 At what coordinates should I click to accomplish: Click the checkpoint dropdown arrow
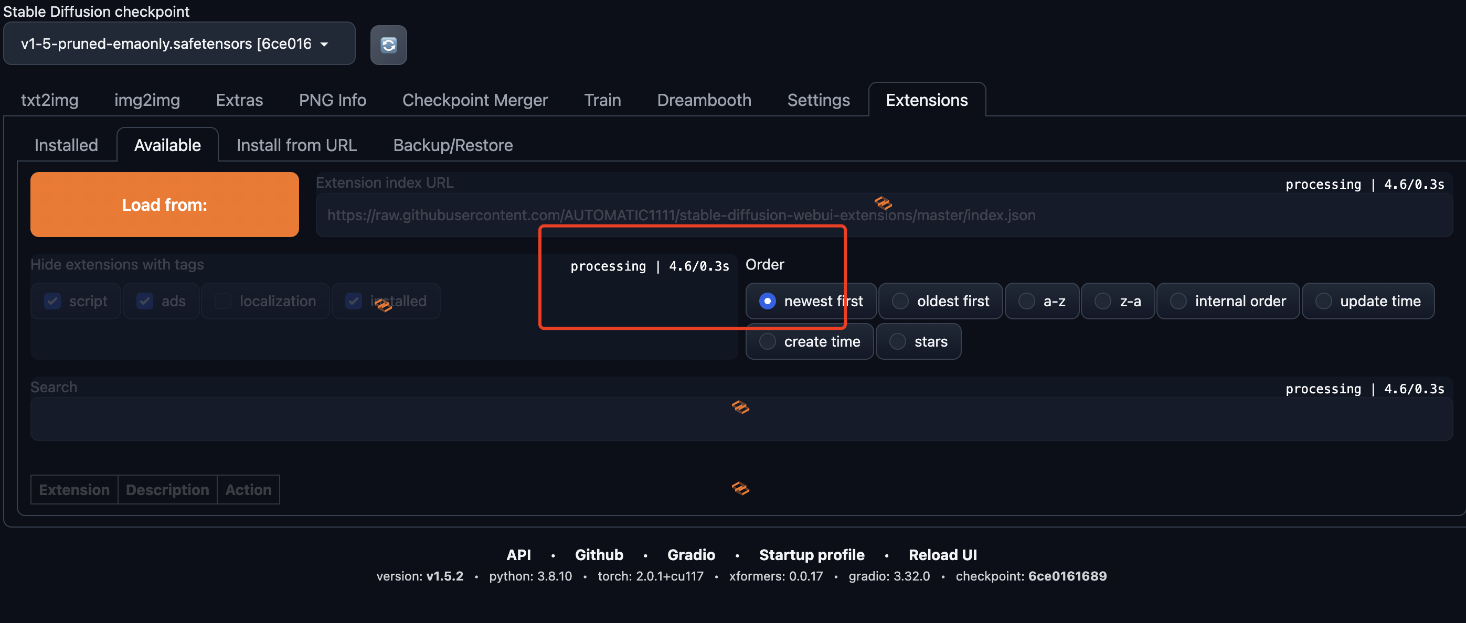click(x=324, y=45)
